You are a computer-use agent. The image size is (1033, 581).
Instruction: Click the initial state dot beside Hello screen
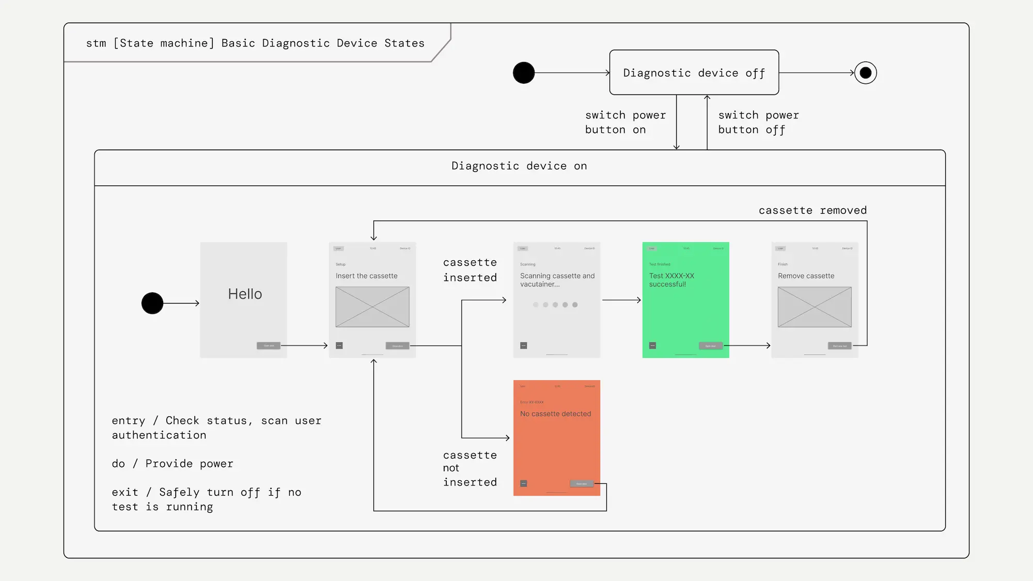click(152, 303)
